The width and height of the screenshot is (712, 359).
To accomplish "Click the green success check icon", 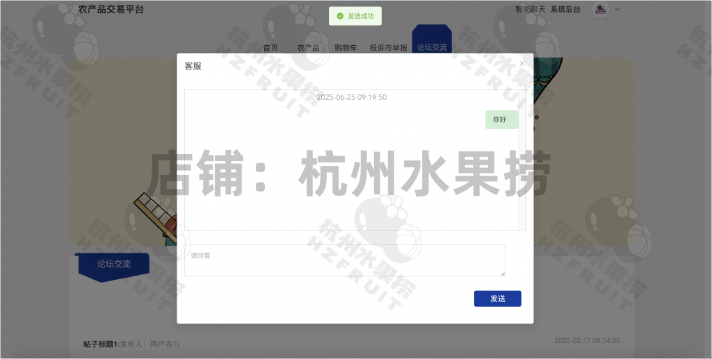I will 340,17.
